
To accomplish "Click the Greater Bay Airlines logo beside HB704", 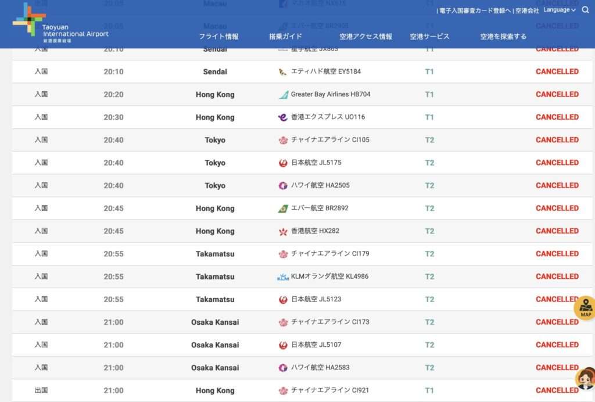I will (283, 95).
